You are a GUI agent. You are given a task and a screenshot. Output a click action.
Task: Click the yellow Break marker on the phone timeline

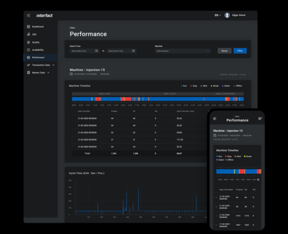[234, 171]
